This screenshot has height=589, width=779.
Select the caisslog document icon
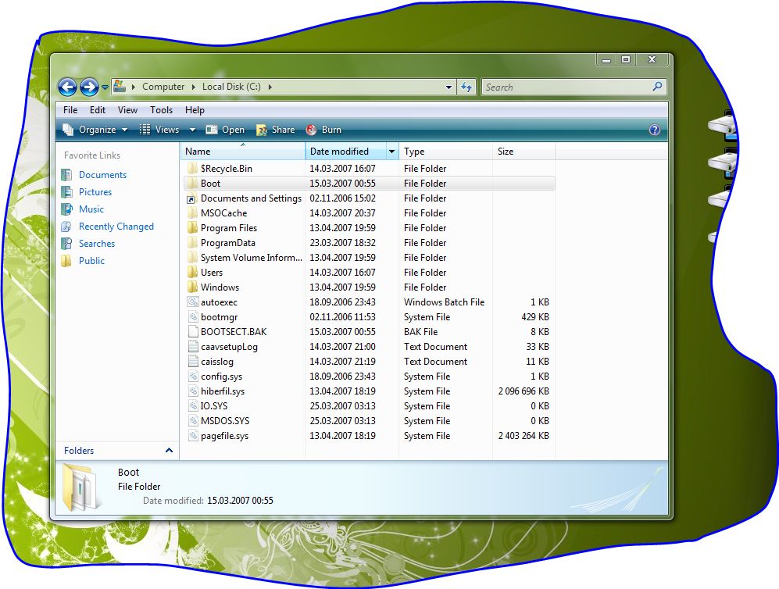[193, 362]
